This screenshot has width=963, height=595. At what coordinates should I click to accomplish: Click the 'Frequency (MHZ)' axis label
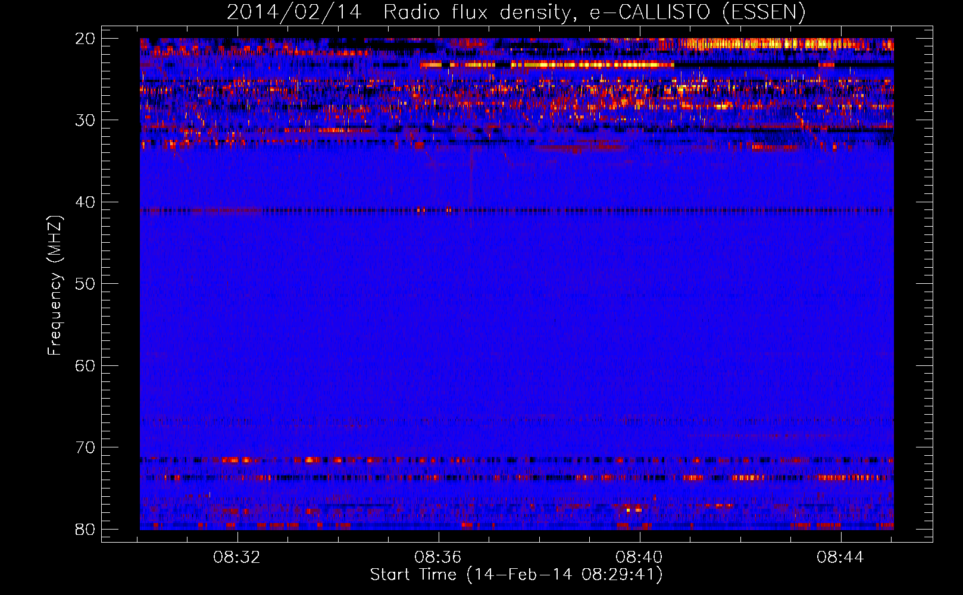(55, 286)
